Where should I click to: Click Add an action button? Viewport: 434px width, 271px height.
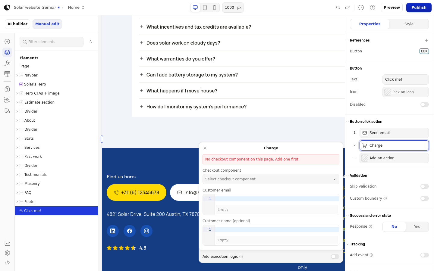394,158
